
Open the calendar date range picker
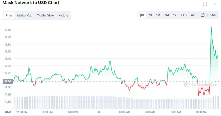203,15
